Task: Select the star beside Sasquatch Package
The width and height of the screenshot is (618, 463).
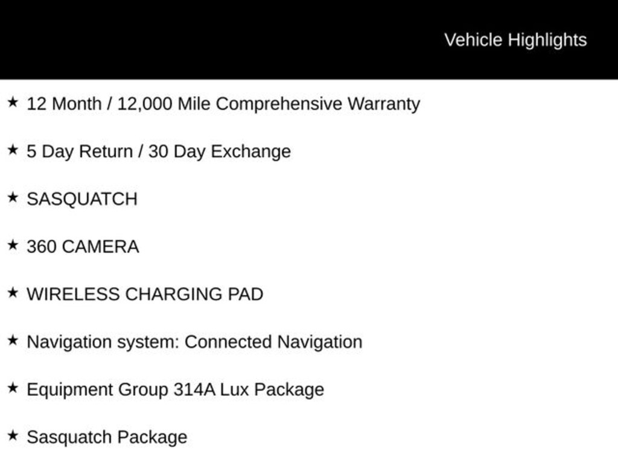Action: [x=12, y=436]
